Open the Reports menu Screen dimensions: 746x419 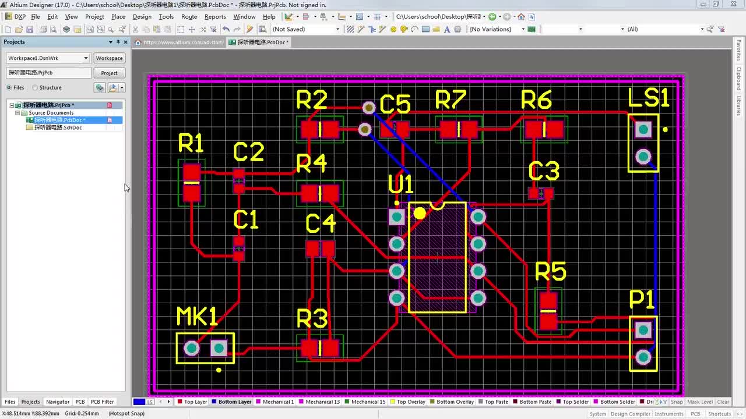click(x=215, y=16)
